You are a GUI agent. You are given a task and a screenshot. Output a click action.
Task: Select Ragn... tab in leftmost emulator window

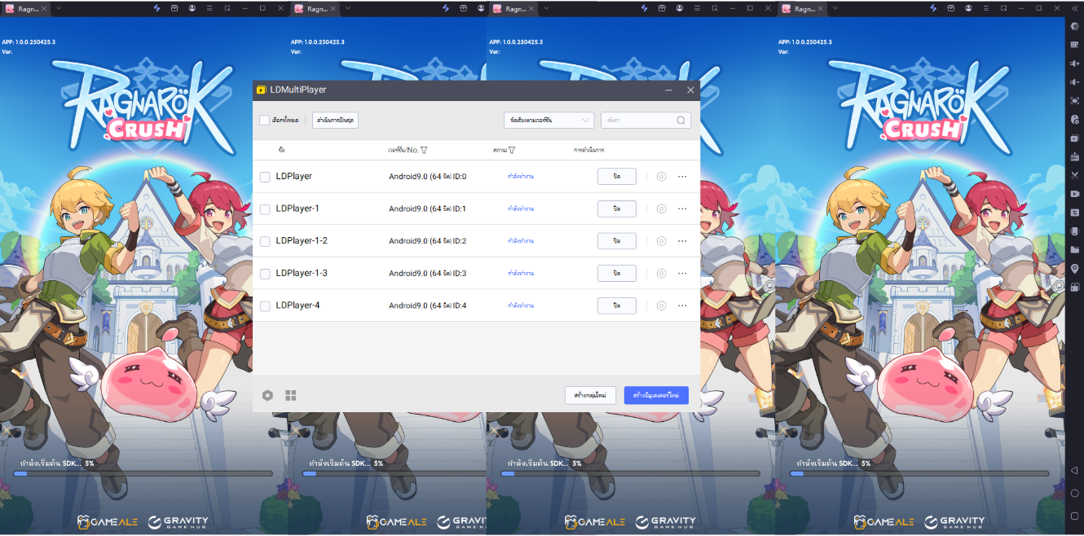click(x=25, y=9)
